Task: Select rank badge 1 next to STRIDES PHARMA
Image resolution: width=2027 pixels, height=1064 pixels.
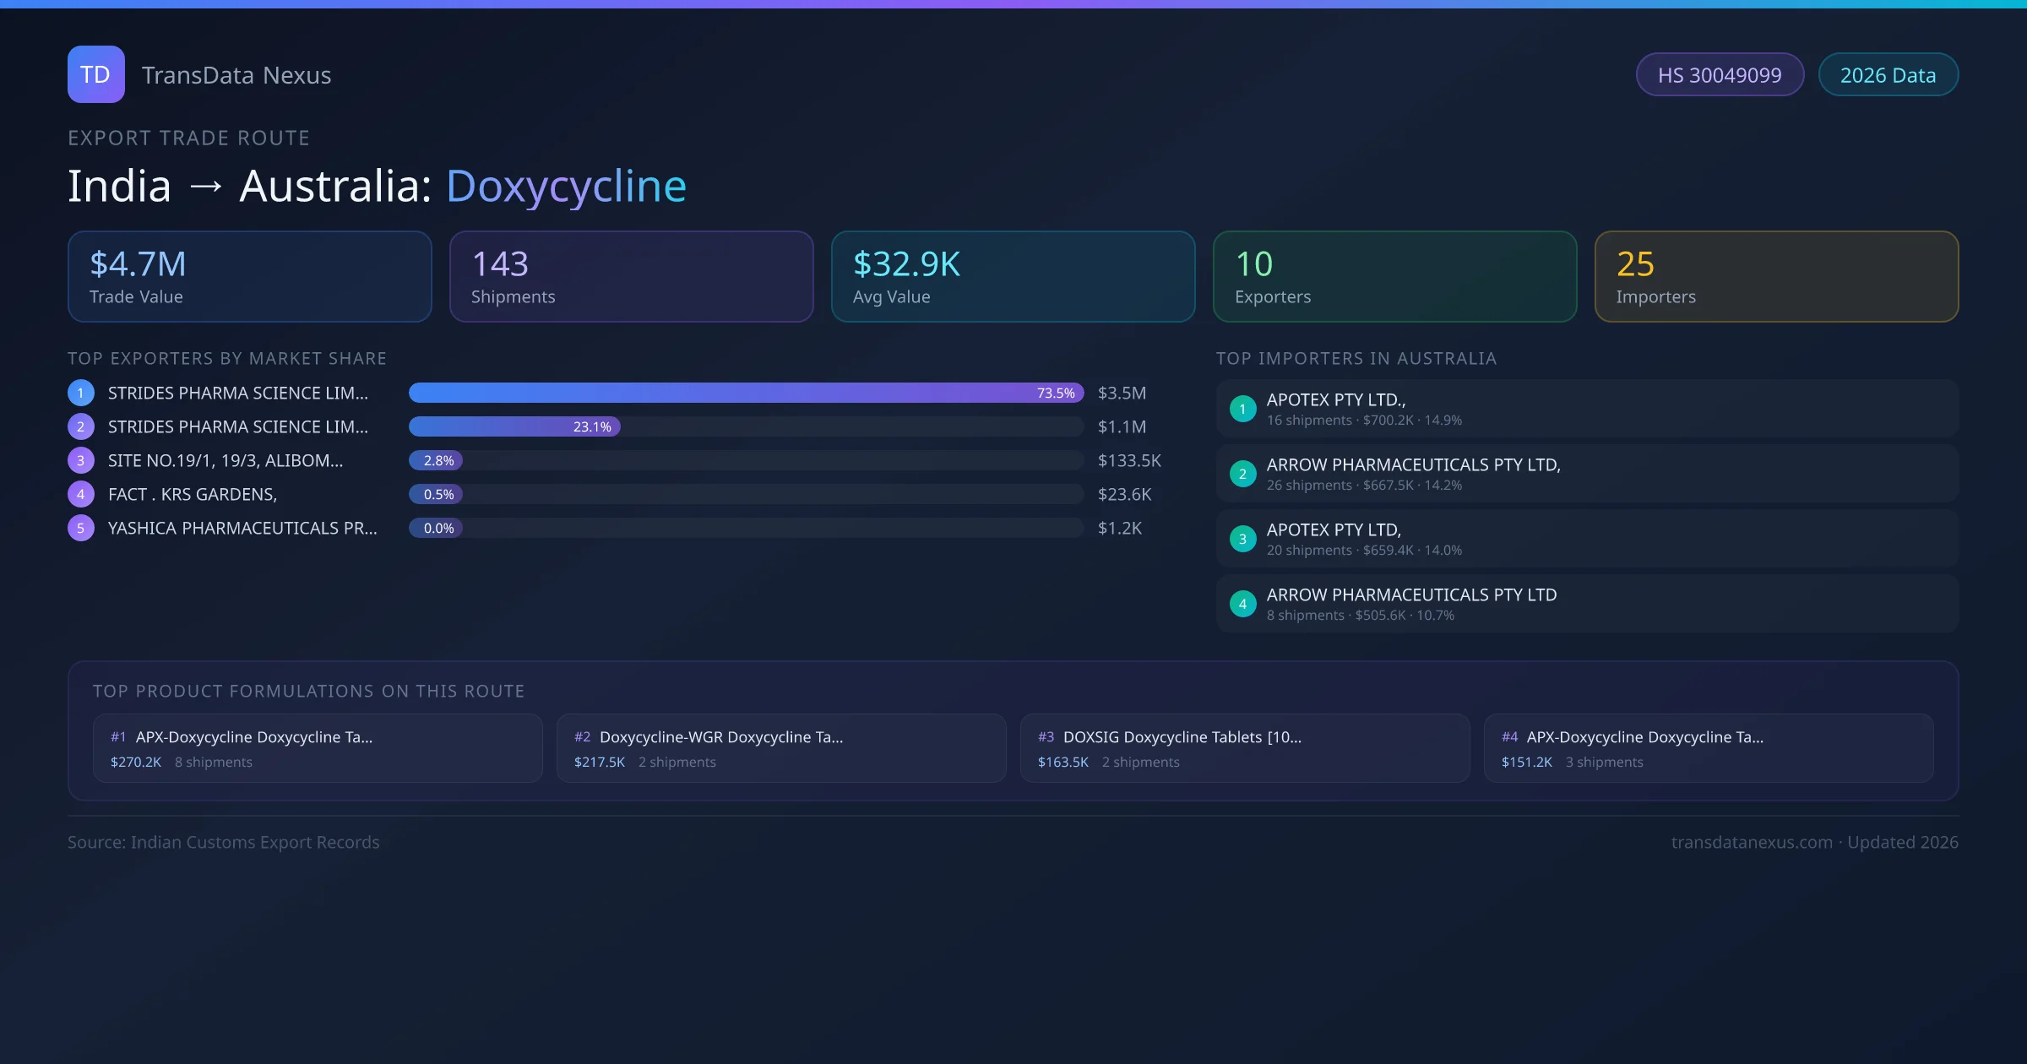Action: coord(81,393)
